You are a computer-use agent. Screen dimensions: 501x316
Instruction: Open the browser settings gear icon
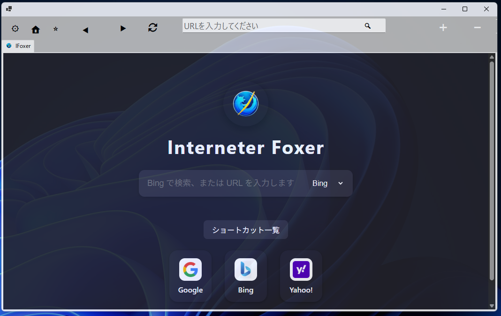pos(15,28)
